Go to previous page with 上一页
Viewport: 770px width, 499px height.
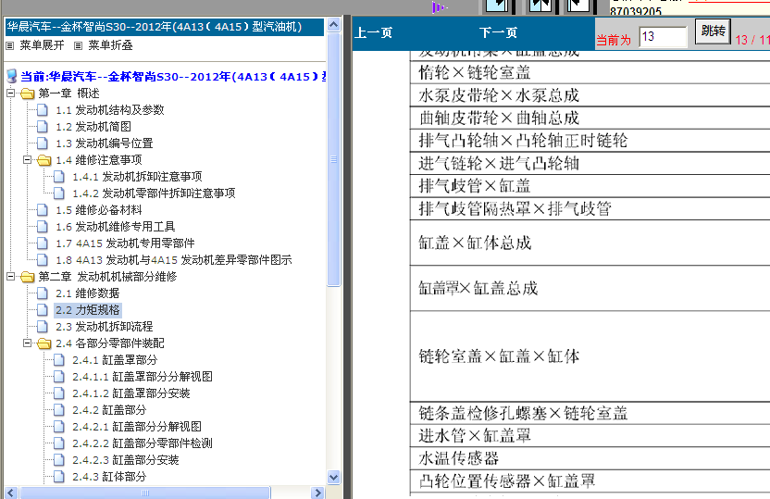click(374, 33)
